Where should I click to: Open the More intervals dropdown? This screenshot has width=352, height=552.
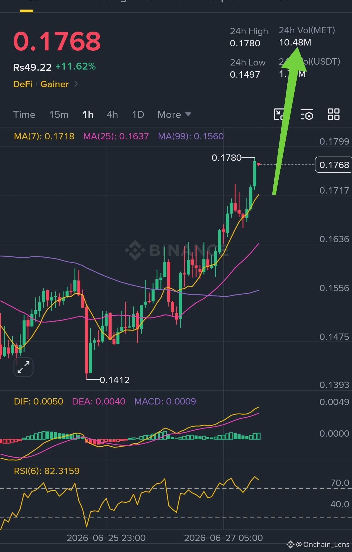[x=174, y=115]
